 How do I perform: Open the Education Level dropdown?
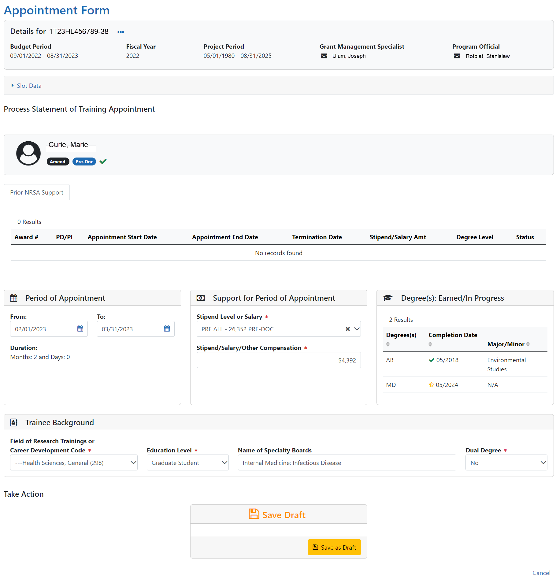pyautogui.click(x=187, y=463)
